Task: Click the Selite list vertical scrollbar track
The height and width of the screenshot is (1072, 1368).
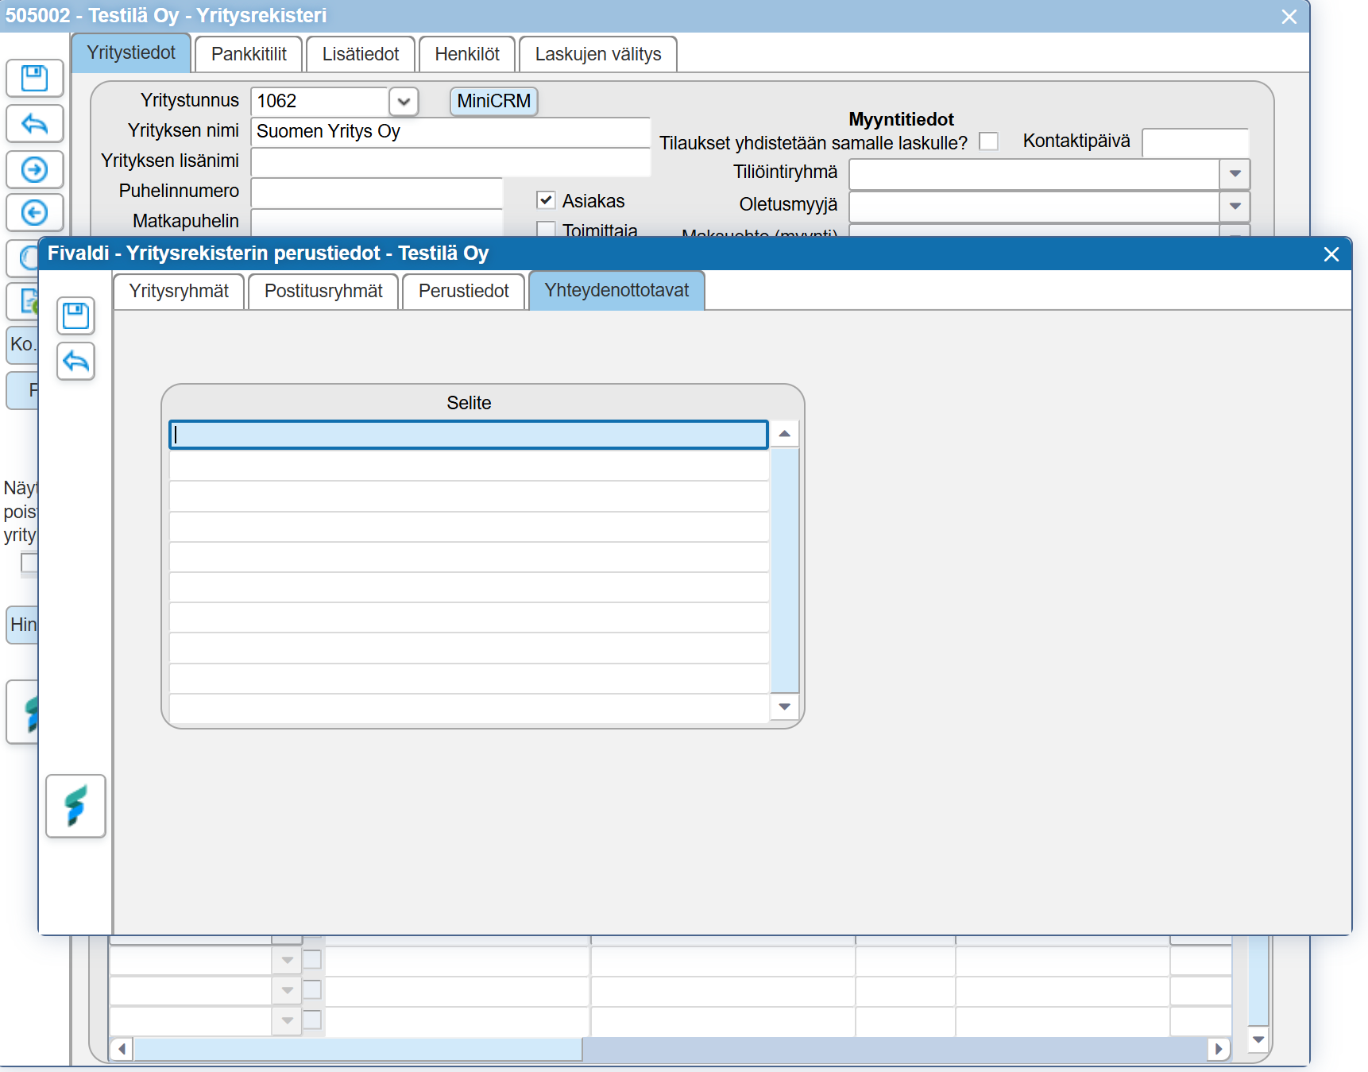Action: point(785,570)
